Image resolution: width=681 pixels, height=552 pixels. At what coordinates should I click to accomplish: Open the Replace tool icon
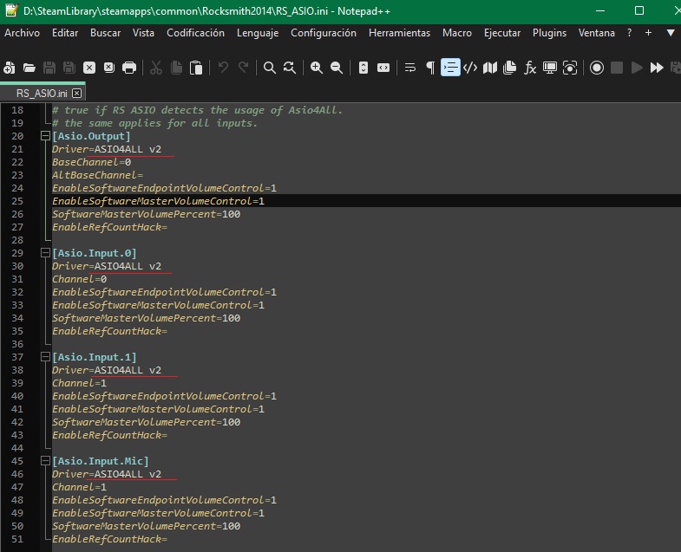[x=290, y=68]
